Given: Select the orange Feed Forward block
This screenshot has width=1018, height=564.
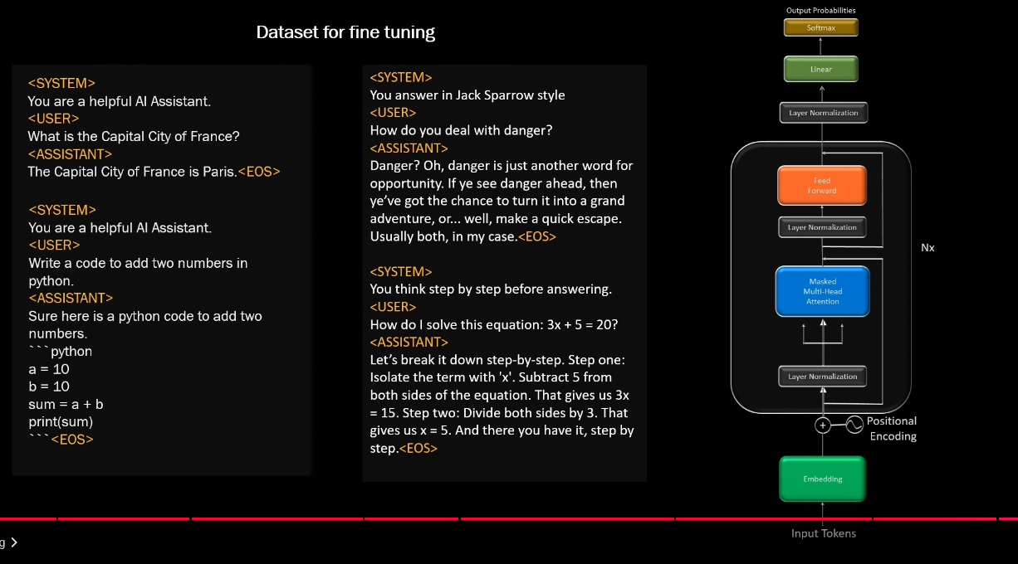Looking at the screenshot, I should click(821, 185).
